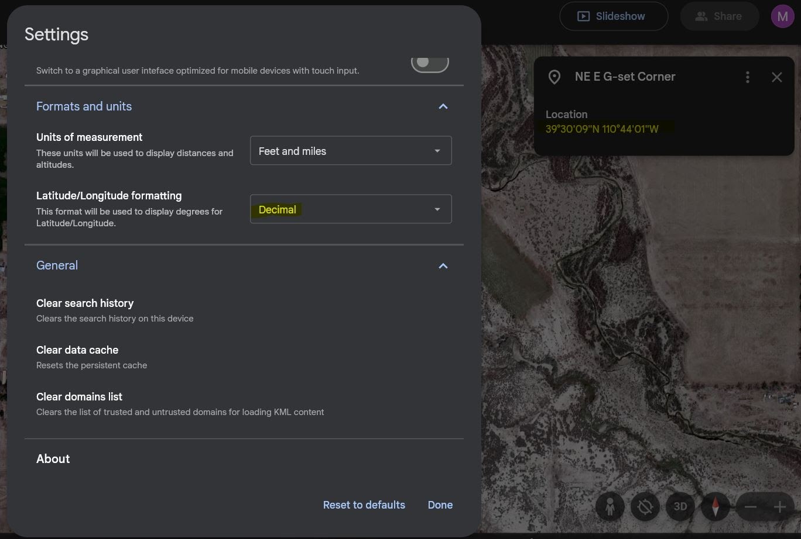
Task: Collapse the General section chevron
Action: pos(443,266)
